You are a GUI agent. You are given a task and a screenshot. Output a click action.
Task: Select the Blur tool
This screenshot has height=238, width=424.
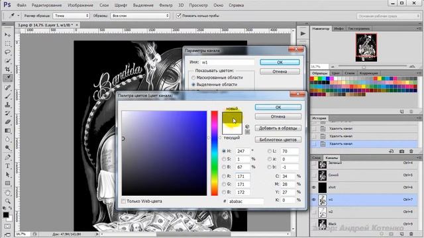pos(7,139)
